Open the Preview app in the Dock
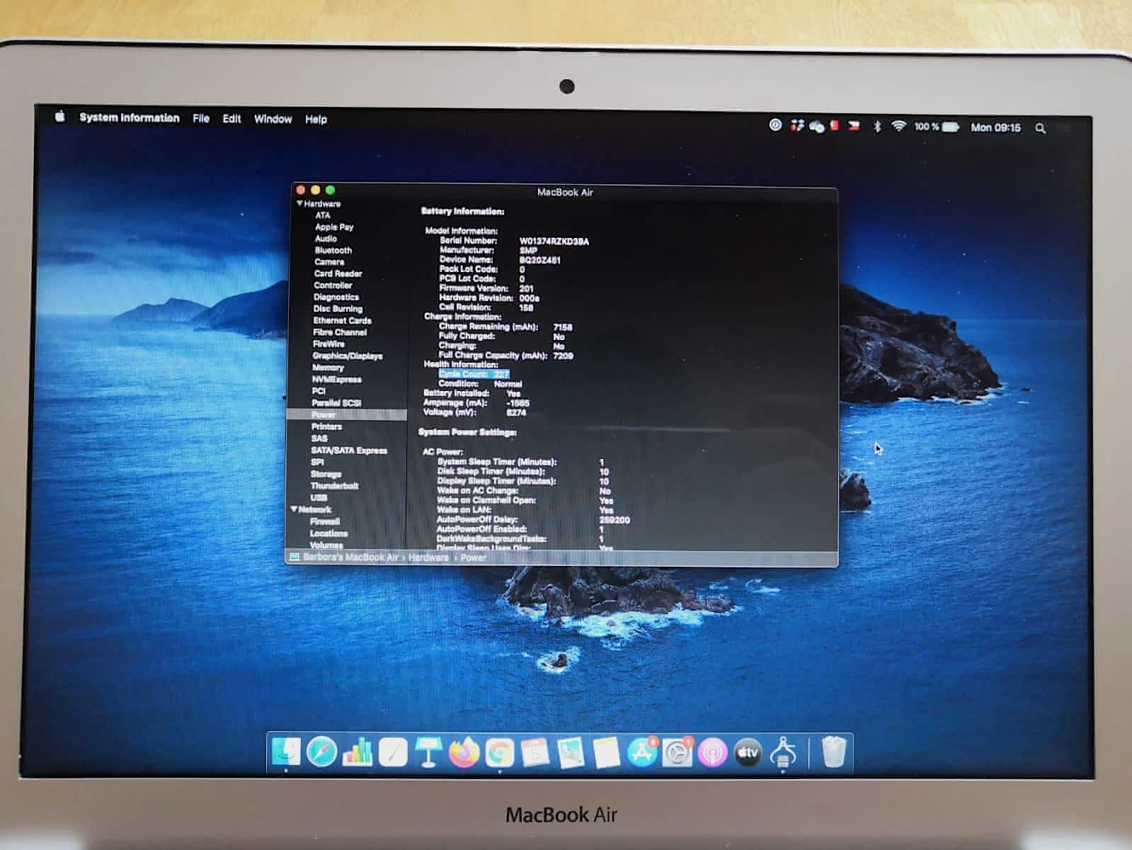The image size is (1132, 850). 571,752
